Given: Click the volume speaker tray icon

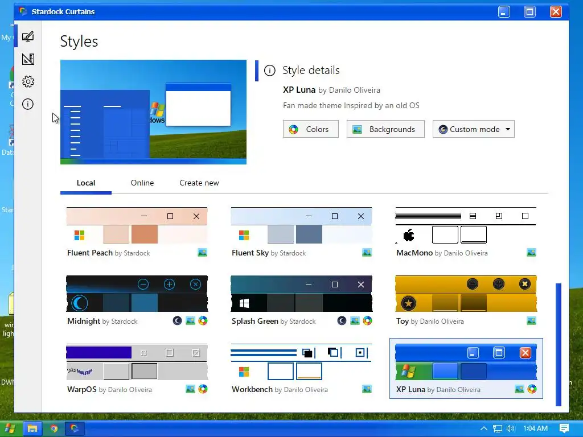Looking at the screenshot, I should [x=511, y=428].
